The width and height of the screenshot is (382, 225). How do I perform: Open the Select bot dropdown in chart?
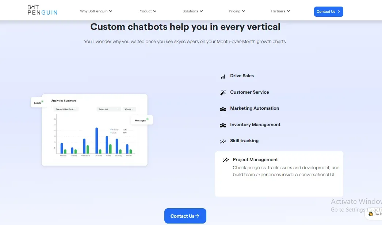pos(109,109)
